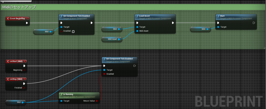This screenshot has width=266, height=109.
Task: Click onStart (Midi) exec output pin
Action: (24, 66)
